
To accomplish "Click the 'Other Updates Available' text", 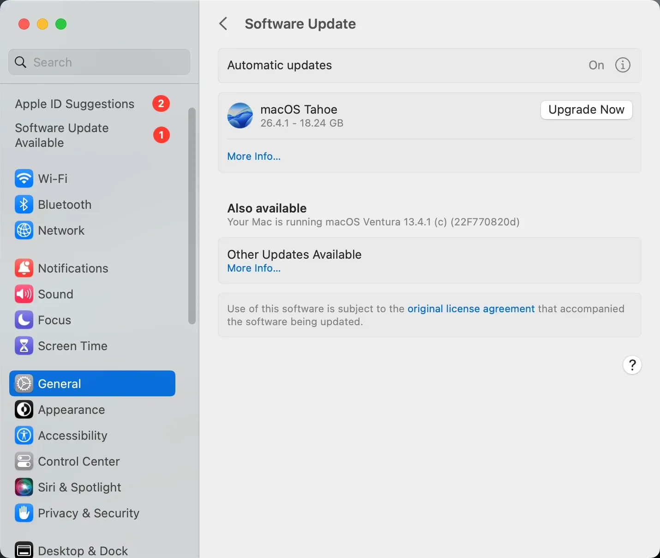I will point(294,255).
